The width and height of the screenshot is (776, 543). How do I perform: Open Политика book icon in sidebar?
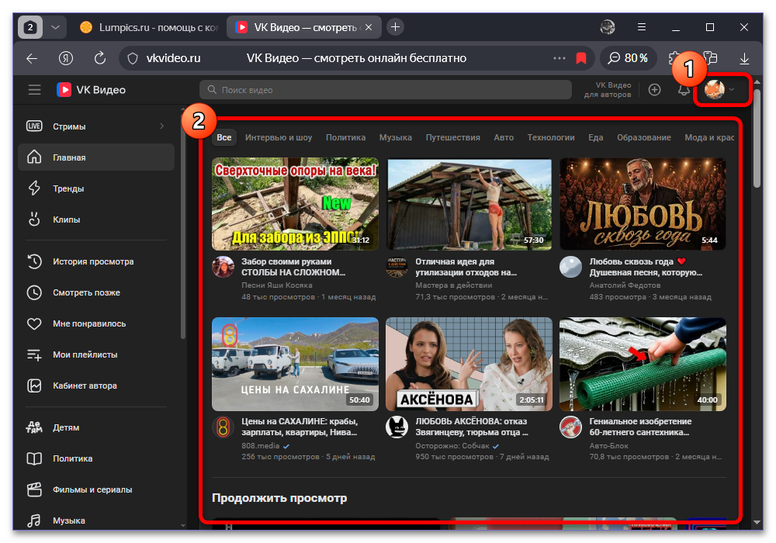[34, 458]
